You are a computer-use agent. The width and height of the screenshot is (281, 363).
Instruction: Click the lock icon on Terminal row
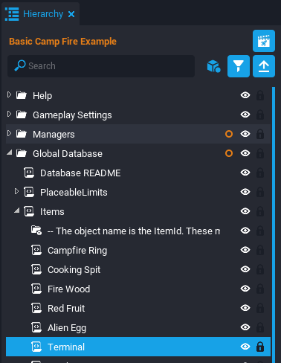260,347
